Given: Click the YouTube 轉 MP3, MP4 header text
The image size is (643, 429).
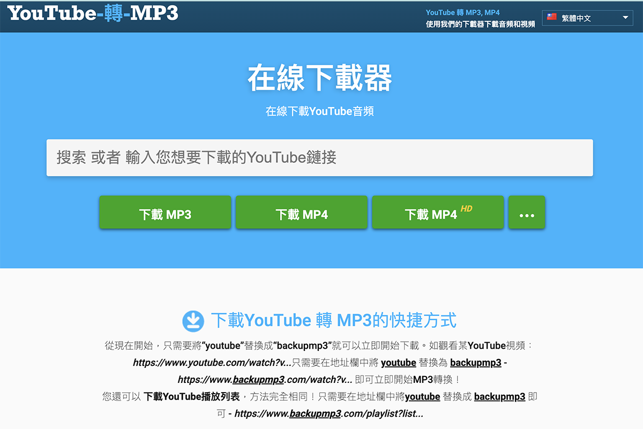Looking at the screenshot, I should pyautogui.click(x=462, y=12).
